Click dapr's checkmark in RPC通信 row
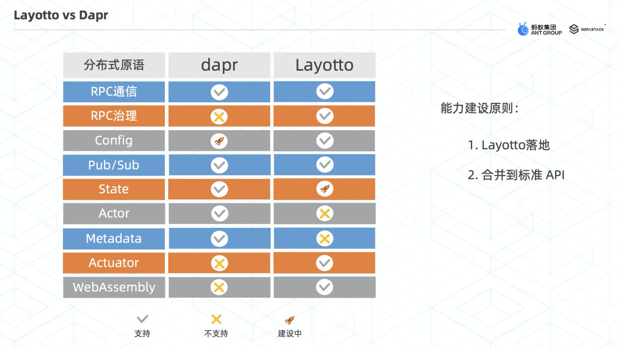Screen dimensions: 618x349 coord(219,92)
